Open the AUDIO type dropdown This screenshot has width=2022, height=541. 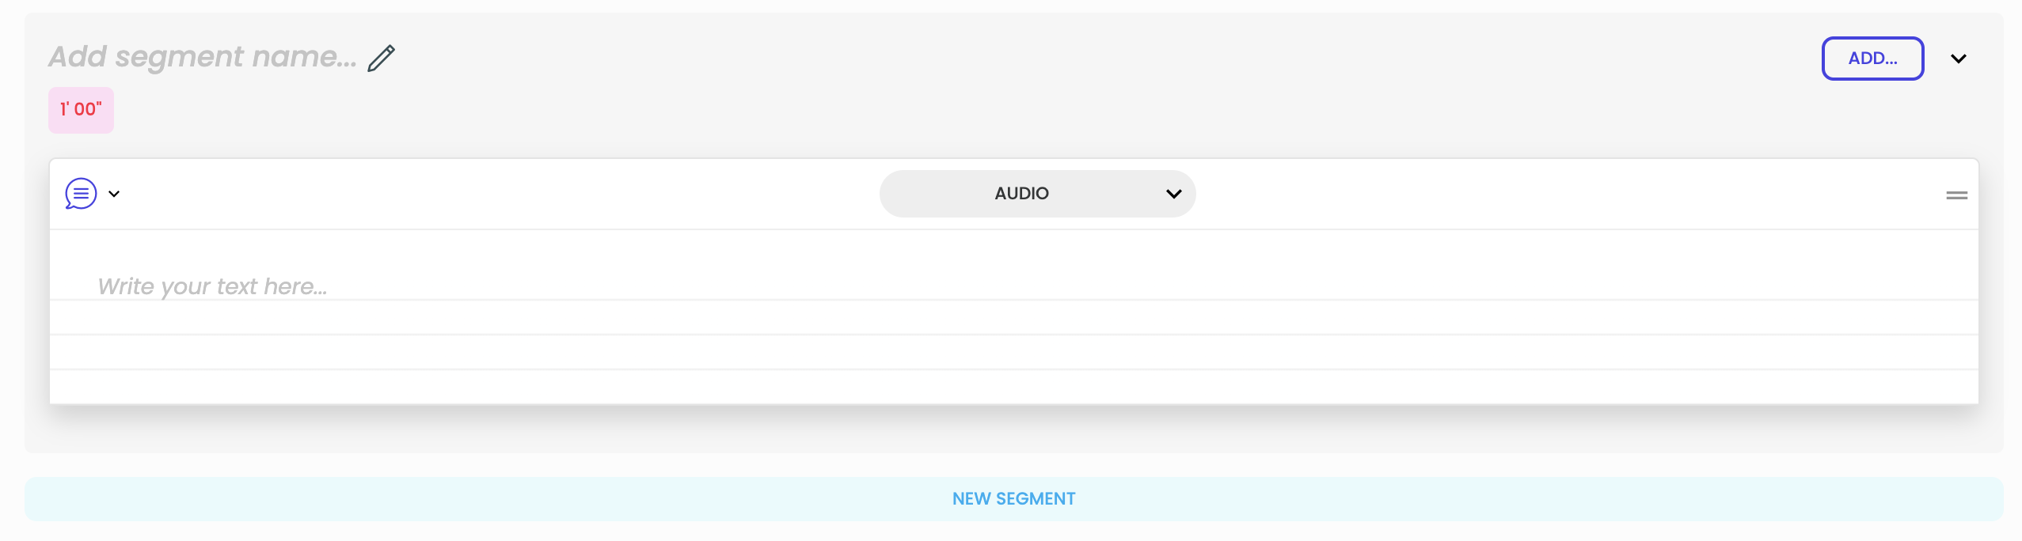coord(1037,194)
